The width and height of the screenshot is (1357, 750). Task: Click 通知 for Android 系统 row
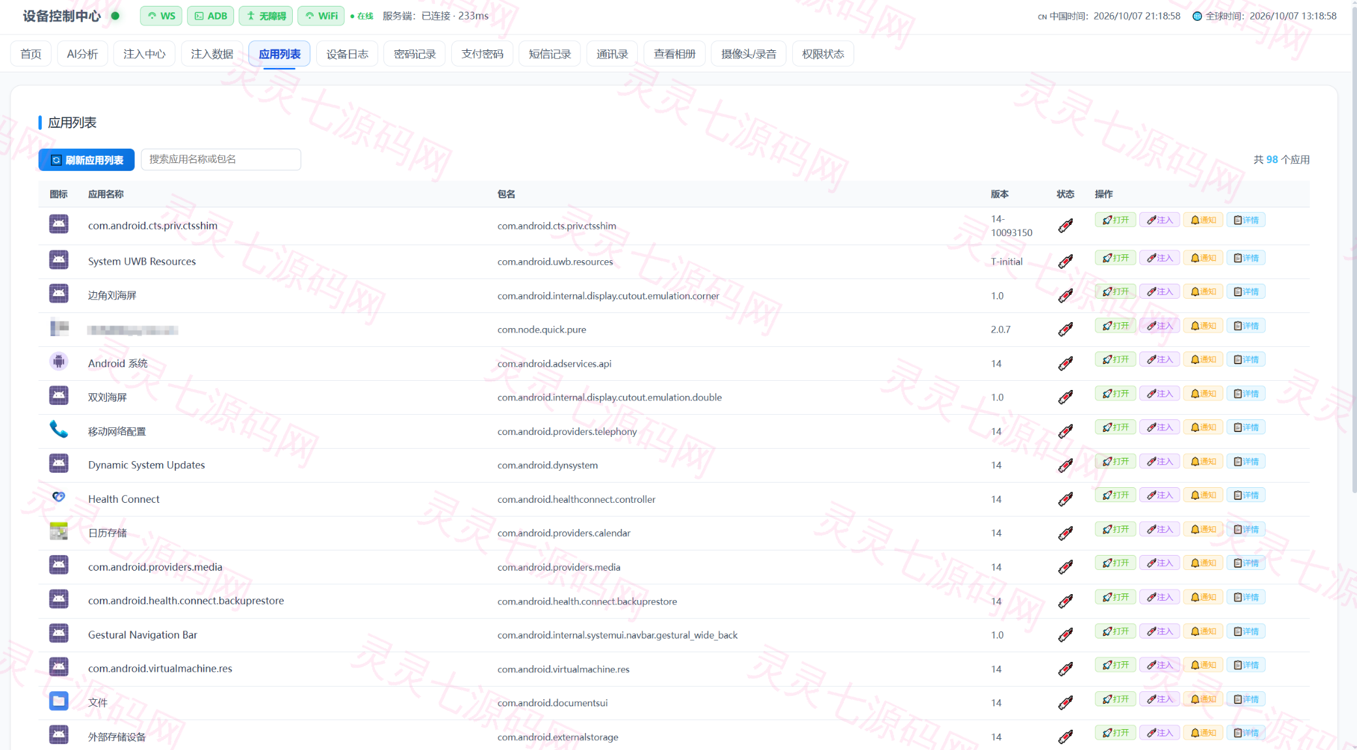click(x=1203, y=359)
